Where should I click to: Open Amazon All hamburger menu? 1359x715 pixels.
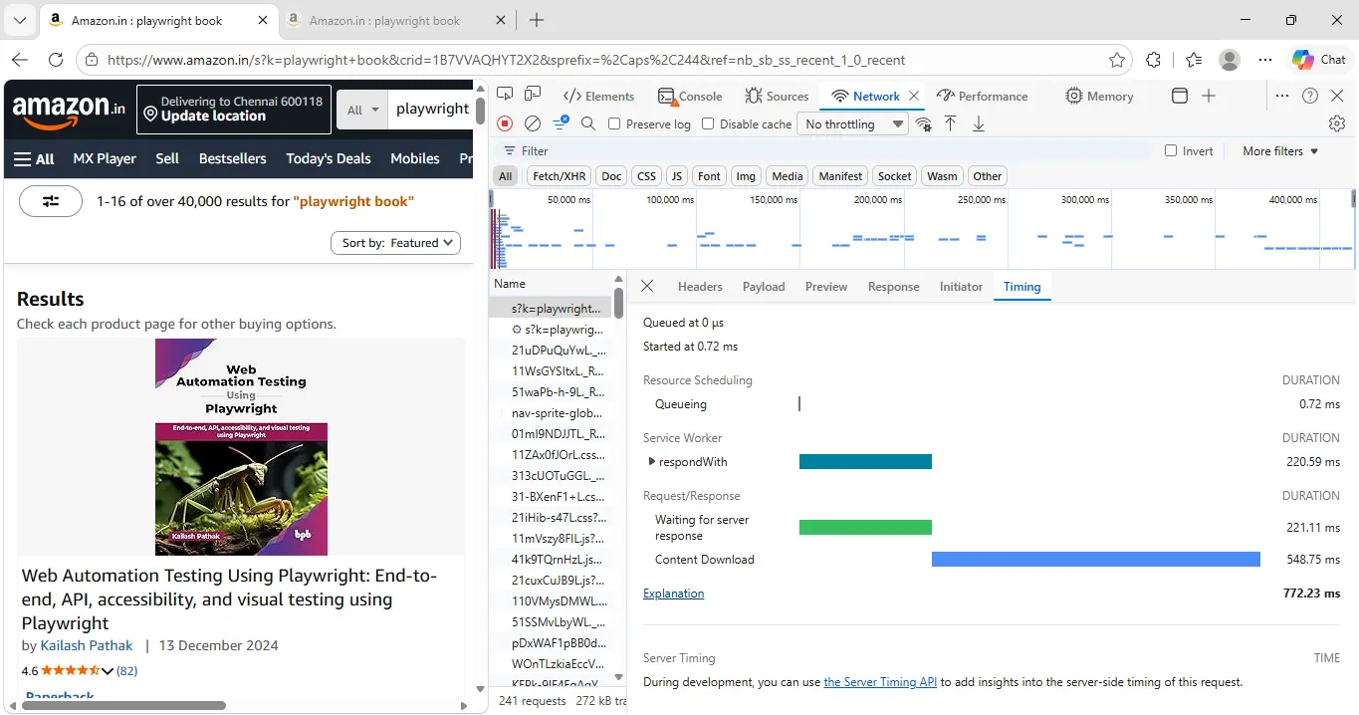pyautogui.click(x=34, y=158)
